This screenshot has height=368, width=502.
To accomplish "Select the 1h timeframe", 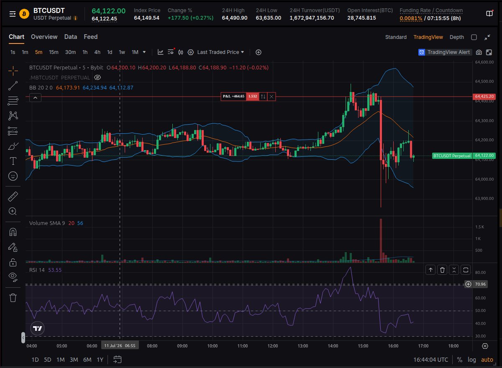I will click(85, 52).
